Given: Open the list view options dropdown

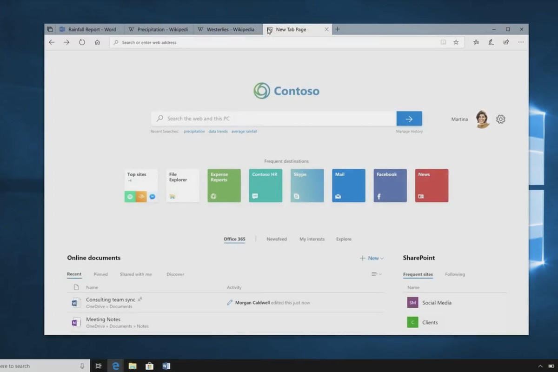Looking at the screenshot, I should [x=376, y=274].
